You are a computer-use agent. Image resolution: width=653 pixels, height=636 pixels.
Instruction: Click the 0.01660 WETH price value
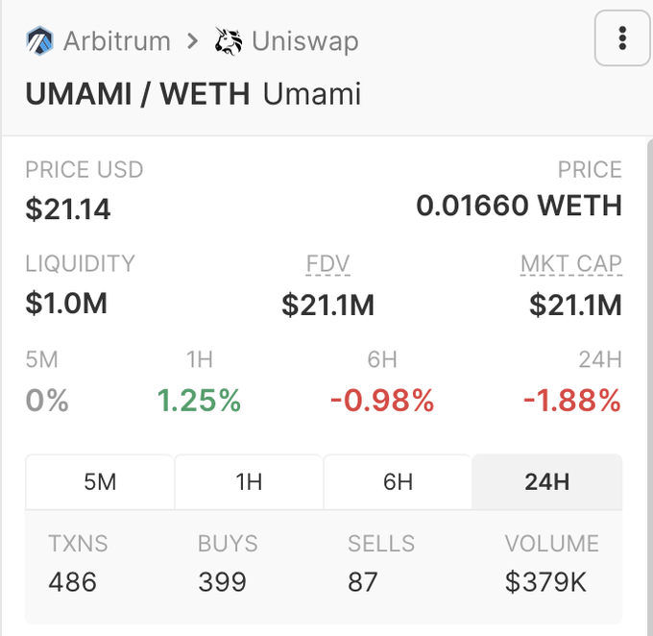click(x=519, y=206)
